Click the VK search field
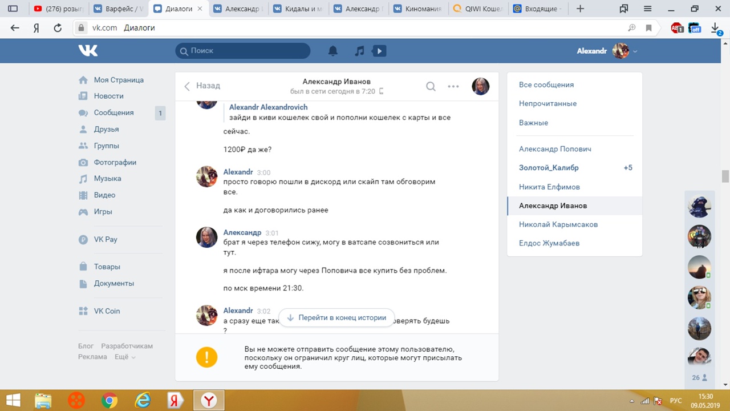730x411 pixels. (243, 51)
